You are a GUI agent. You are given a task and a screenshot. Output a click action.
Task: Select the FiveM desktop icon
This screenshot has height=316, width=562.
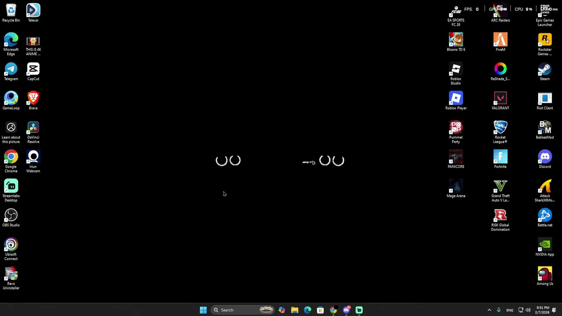(501, 42)
